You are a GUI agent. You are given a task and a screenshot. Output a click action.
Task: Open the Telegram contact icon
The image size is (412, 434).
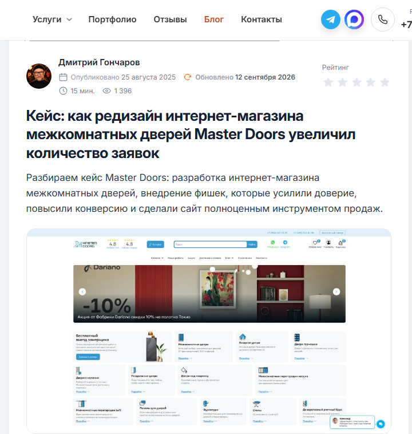point(330,19)
